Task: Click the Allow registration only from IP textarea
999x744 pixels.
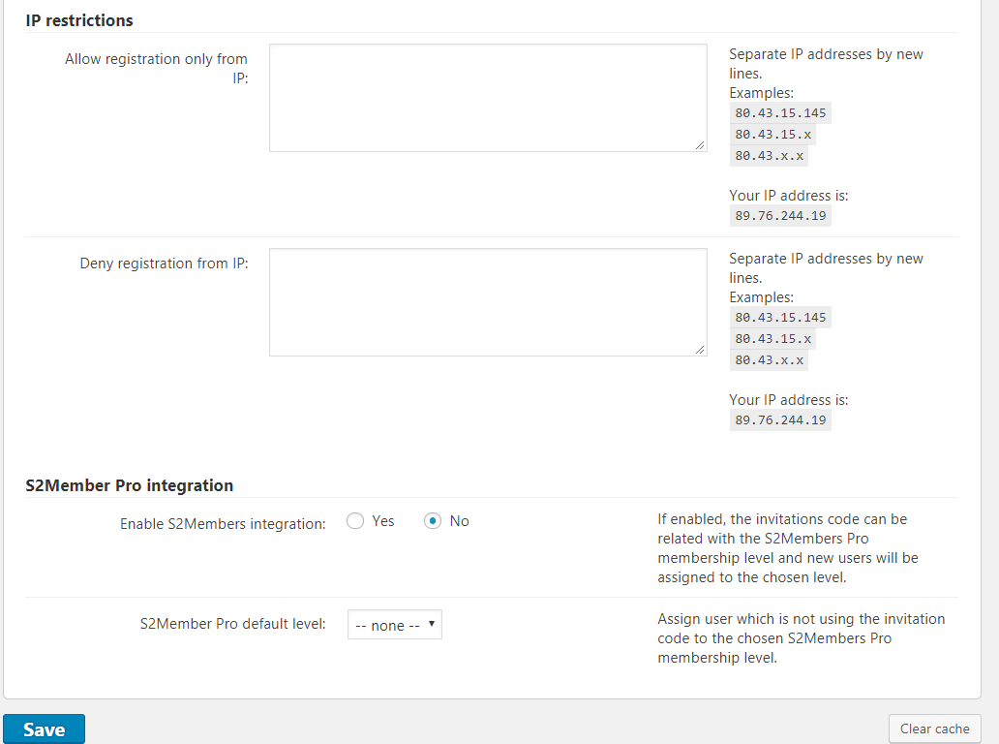Action: tap(488, 97)
